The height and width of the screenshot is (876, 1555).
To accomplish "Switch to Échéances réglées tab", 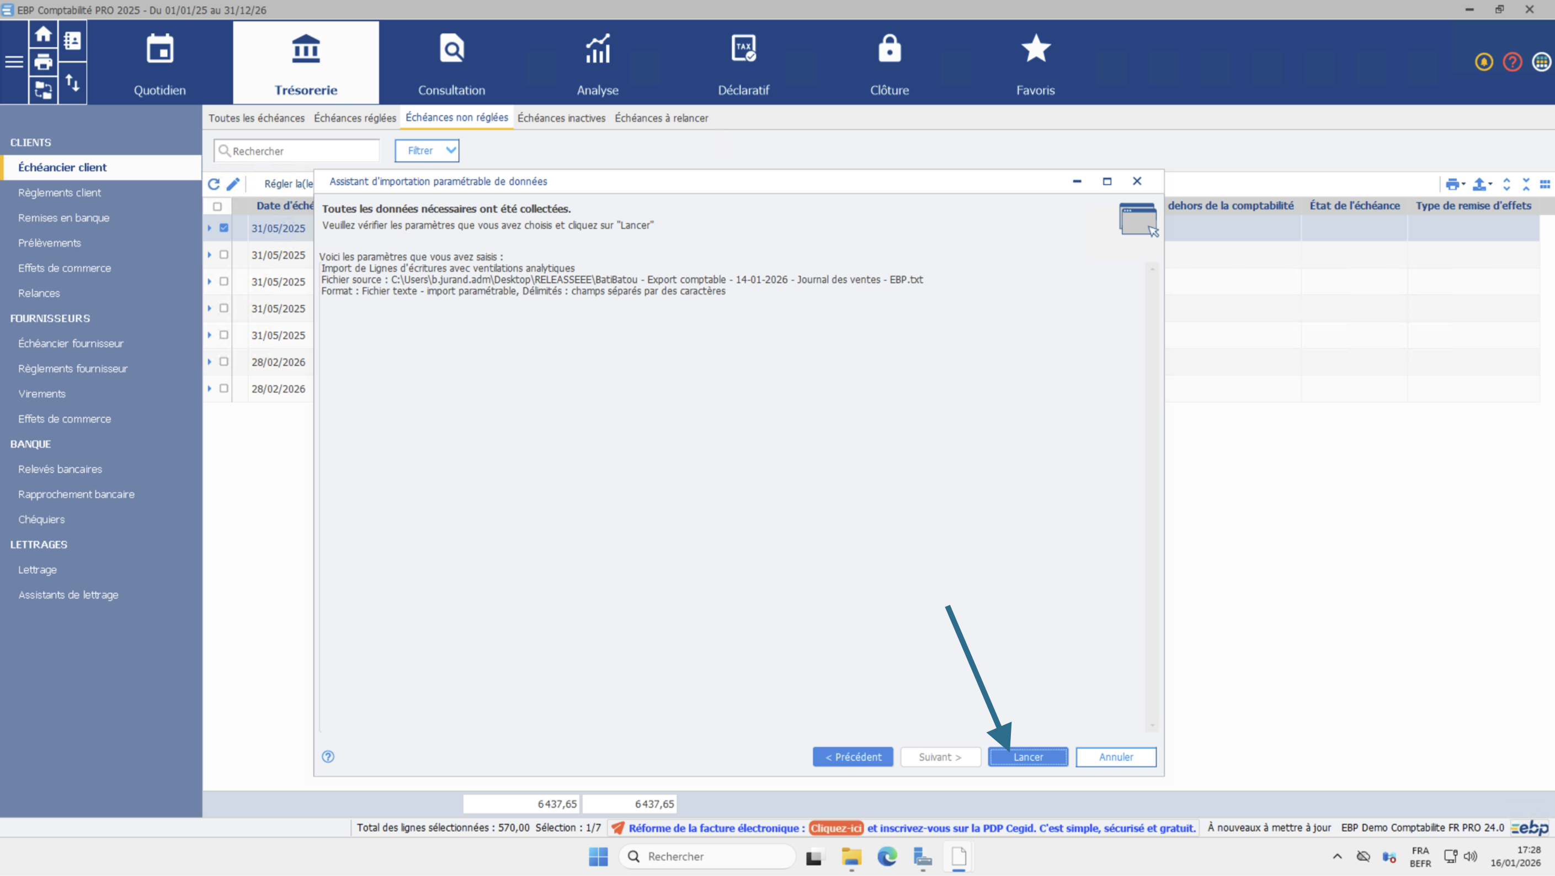I will coord(355,117).
